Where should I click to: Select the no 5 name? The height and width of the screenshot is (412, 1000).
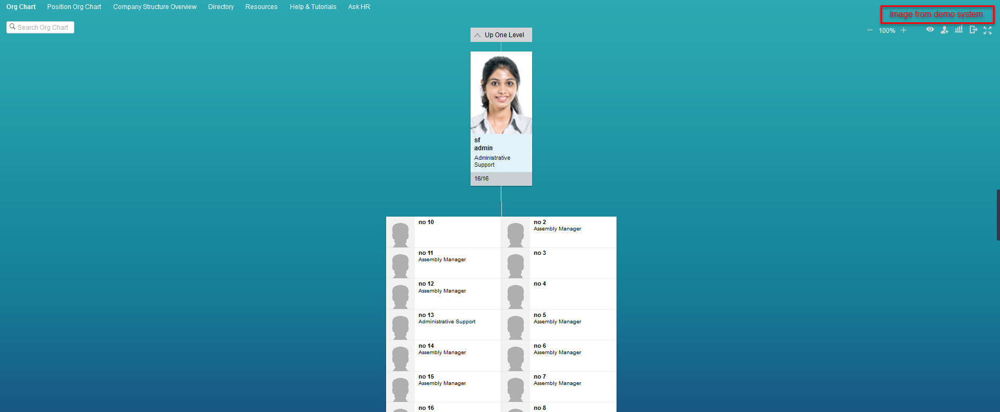(540, 315)
